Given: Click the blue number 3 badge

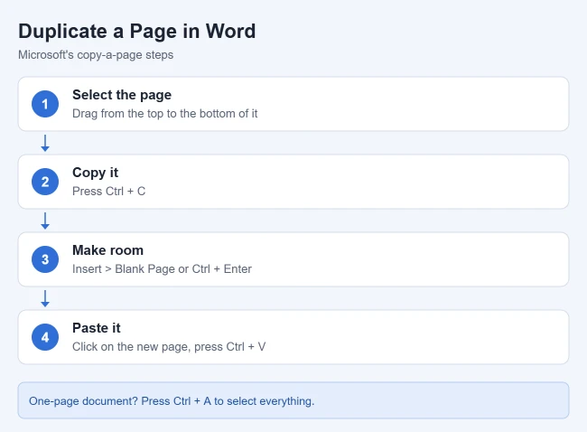Looking at the screenshot, I should pyautogui.click(x=45, y=259).
